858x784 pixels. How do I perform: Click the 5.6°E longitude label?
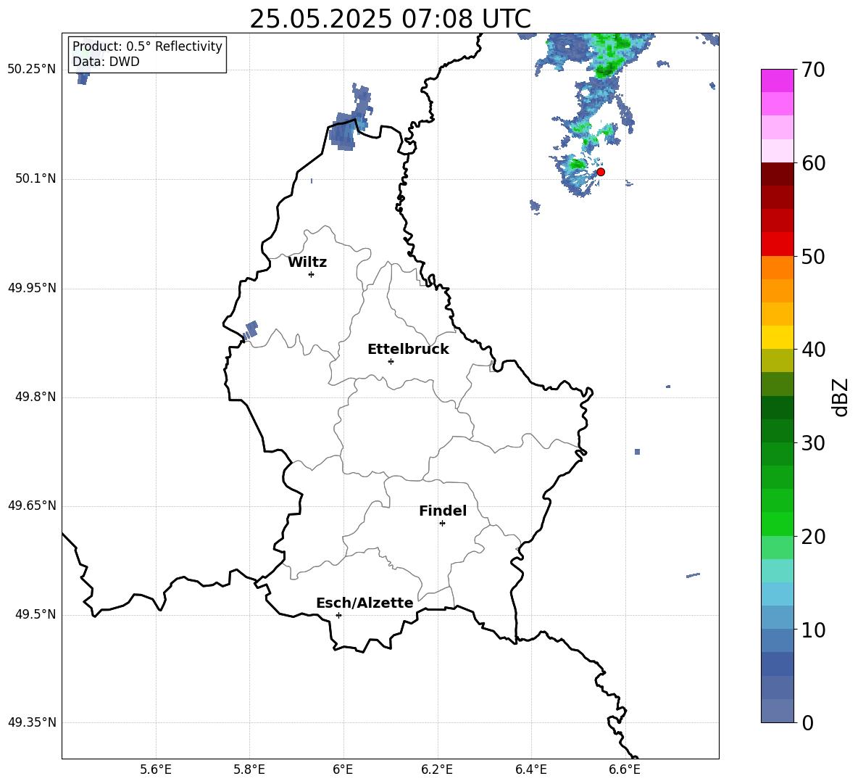coord(156,769)
